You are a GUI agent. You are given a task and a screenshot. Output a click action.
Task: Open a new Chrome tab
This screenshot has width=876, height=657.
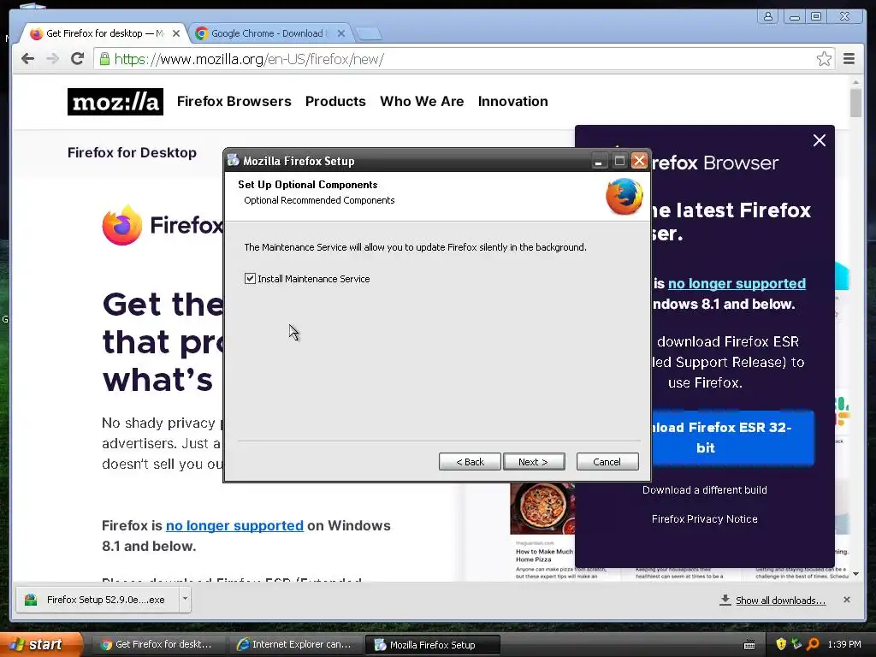coord(369,34)
